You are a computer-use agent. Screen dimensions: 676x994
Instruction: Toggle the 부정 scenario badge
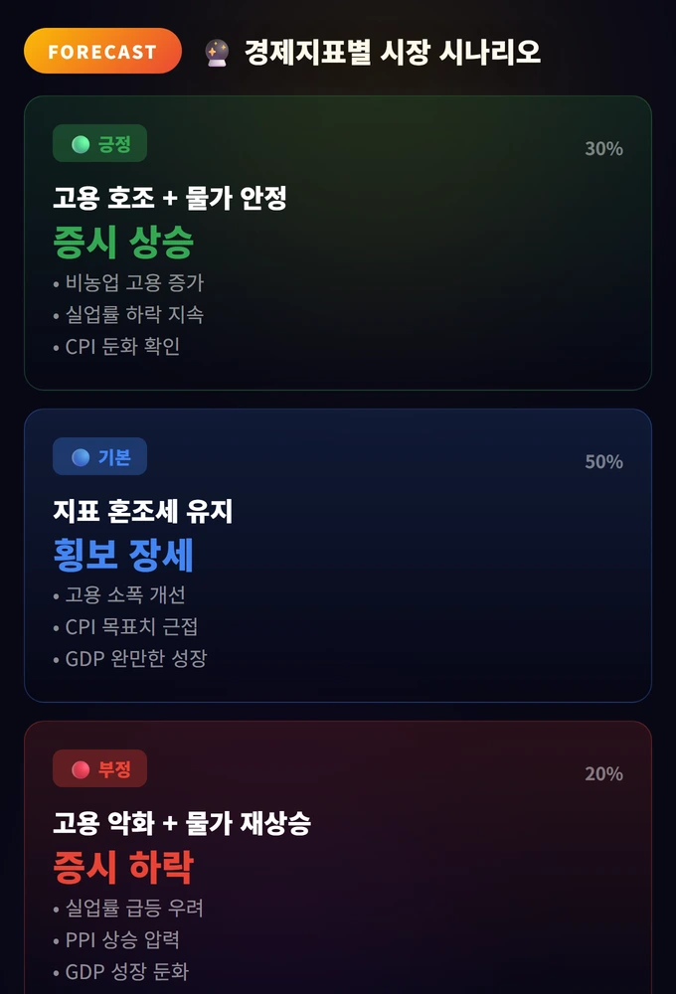(x=99, y=768)
